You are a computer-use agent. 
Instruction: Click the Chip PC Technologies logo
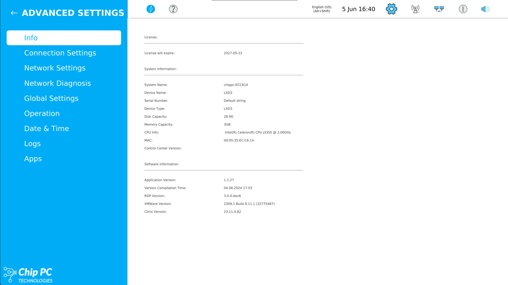point(28,275)
